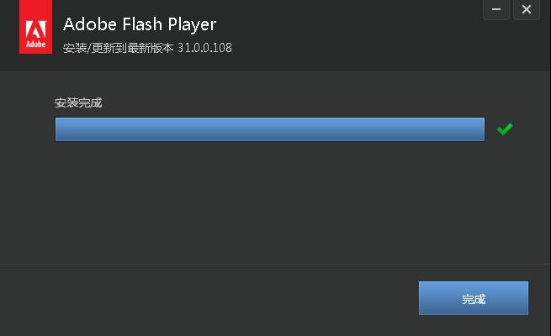Click the blank area right of 安装完成 label
Image resolution: width=551 pixels, height=336 pixels.
click(294, 102)
